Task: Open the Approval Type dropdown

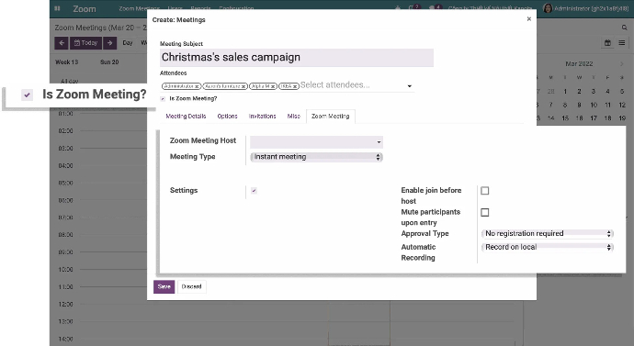Action: [548, 233]
